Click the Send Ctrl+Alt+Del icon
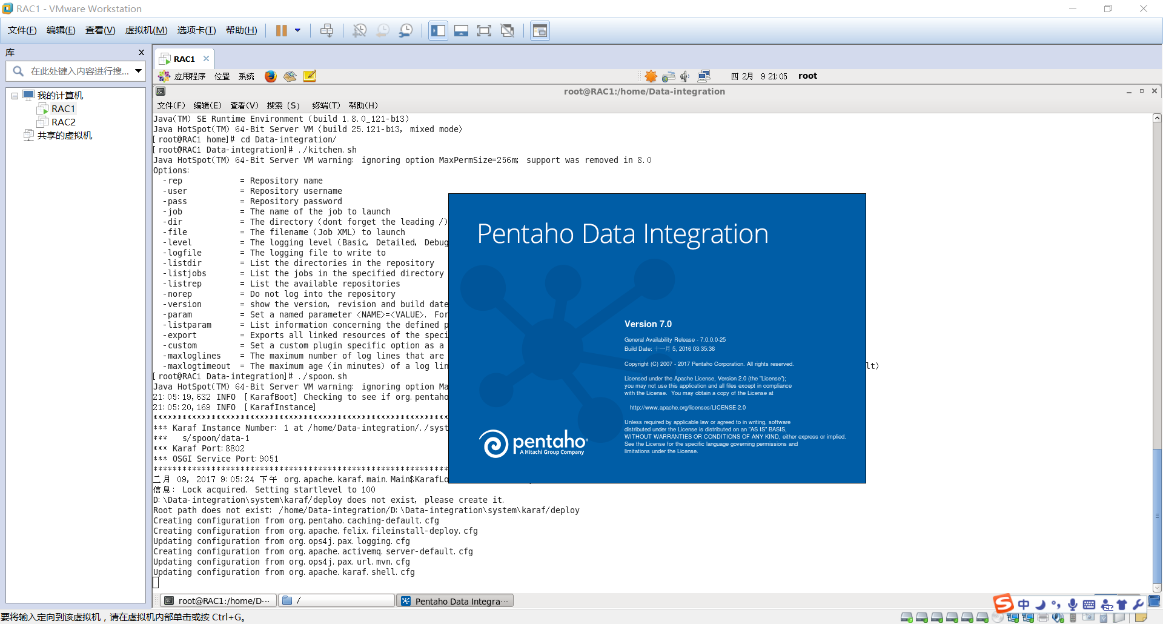 tap(326, 31)
